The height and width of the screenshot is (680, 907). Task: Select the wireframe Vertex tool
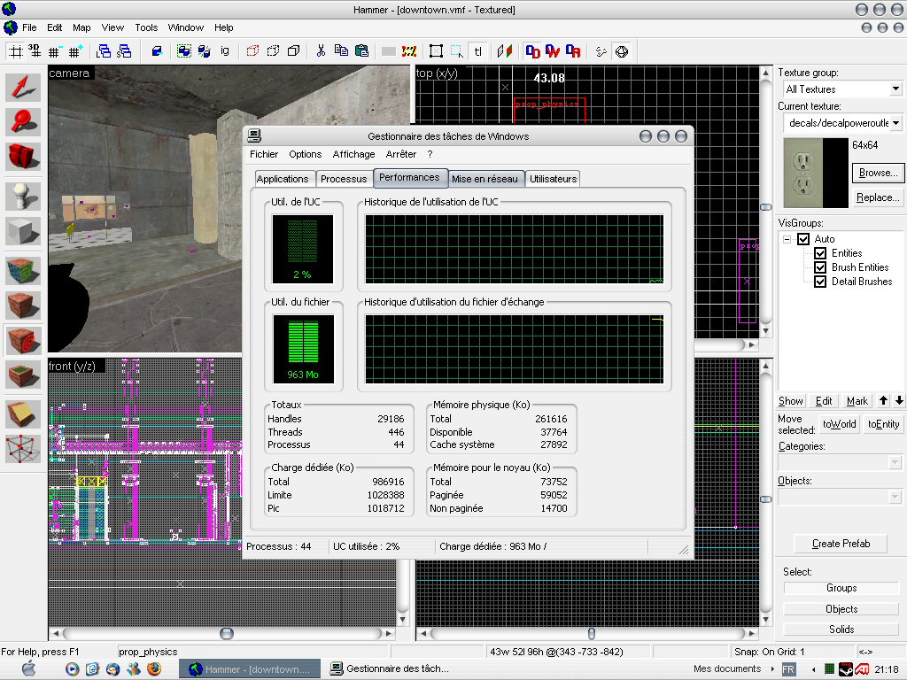click(x=23, y=449)
